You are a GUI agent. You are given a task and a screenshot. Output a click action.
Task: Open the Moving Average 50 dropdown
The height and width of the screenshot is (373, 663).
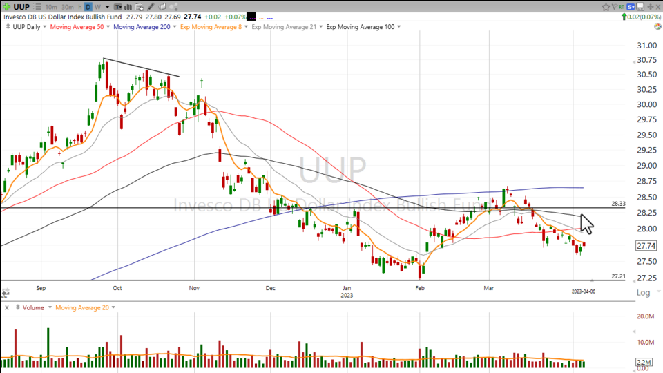[107, 27]
